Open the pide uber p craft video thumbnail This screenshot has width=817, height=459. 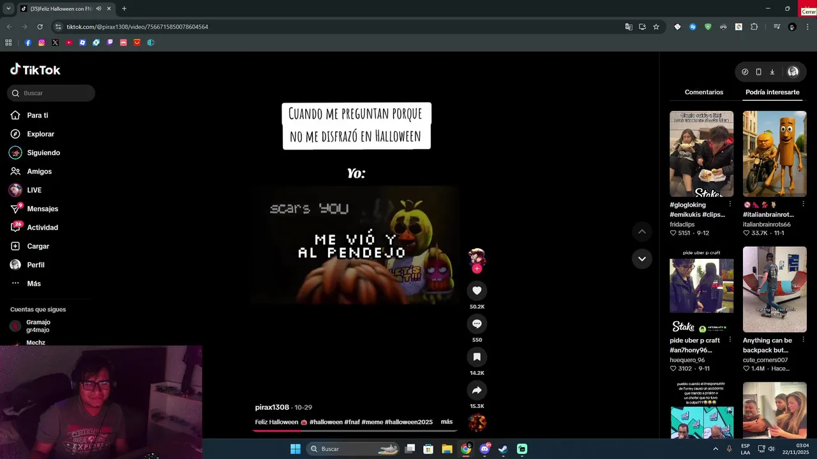click(x=701, y=289)
